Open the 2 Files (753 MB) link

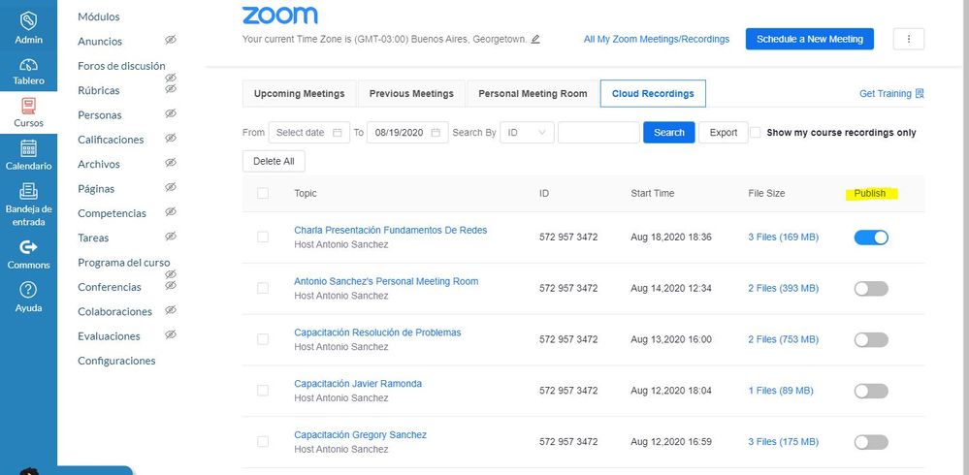pyautogui.click(x=783, y=339)
